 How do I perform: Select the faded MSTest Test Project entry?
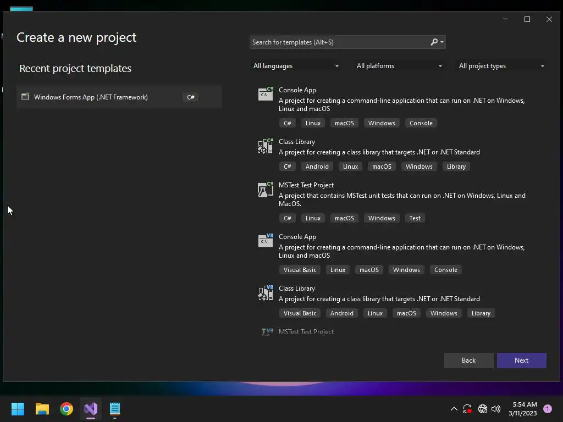pyautogui.click(x=306, y=332)
